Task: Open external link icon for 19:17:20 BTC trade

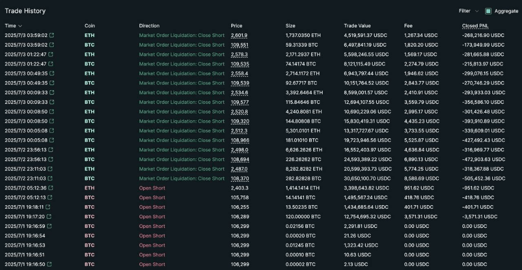Action: coord(49,217)
